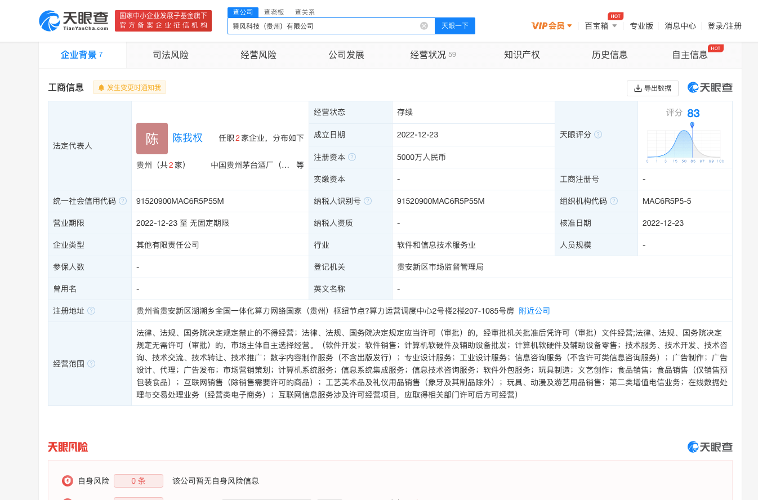Open the 消息中心 link
The width and height of the screenshot is (758, 500).
(680, 26)
